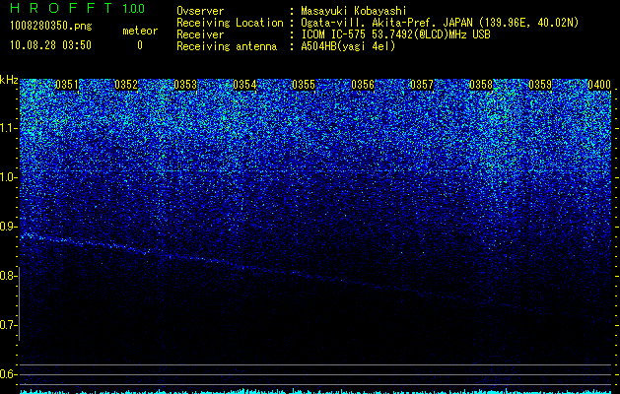620x394 pixels.
Task: Click the 0355 time marker
Action: point(304,85)
